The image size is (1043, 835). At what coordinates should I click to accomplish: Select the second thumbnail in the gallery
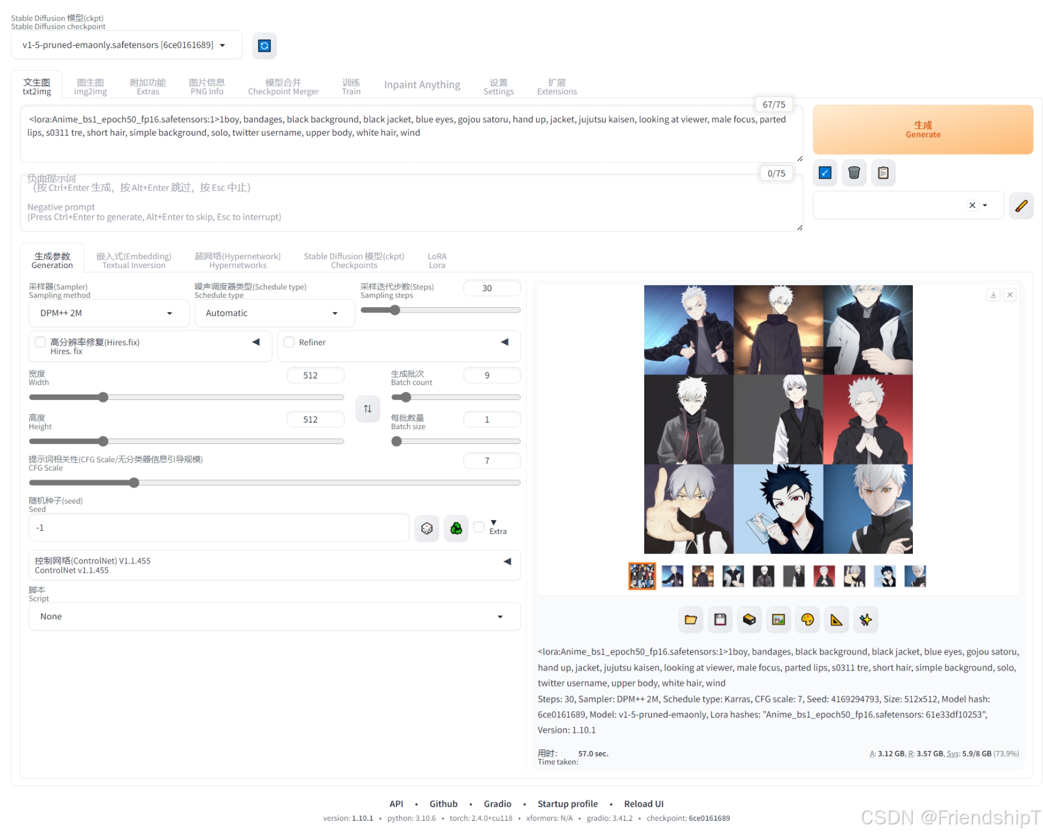[672, 575]
